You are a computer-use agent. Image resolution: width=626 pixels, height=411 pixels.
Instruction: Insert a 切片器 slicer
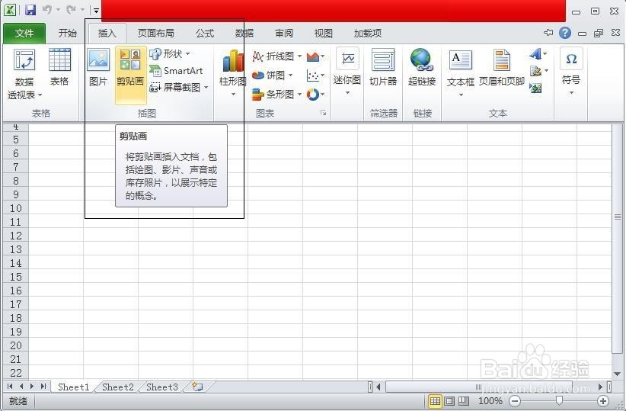coord(383,67)
